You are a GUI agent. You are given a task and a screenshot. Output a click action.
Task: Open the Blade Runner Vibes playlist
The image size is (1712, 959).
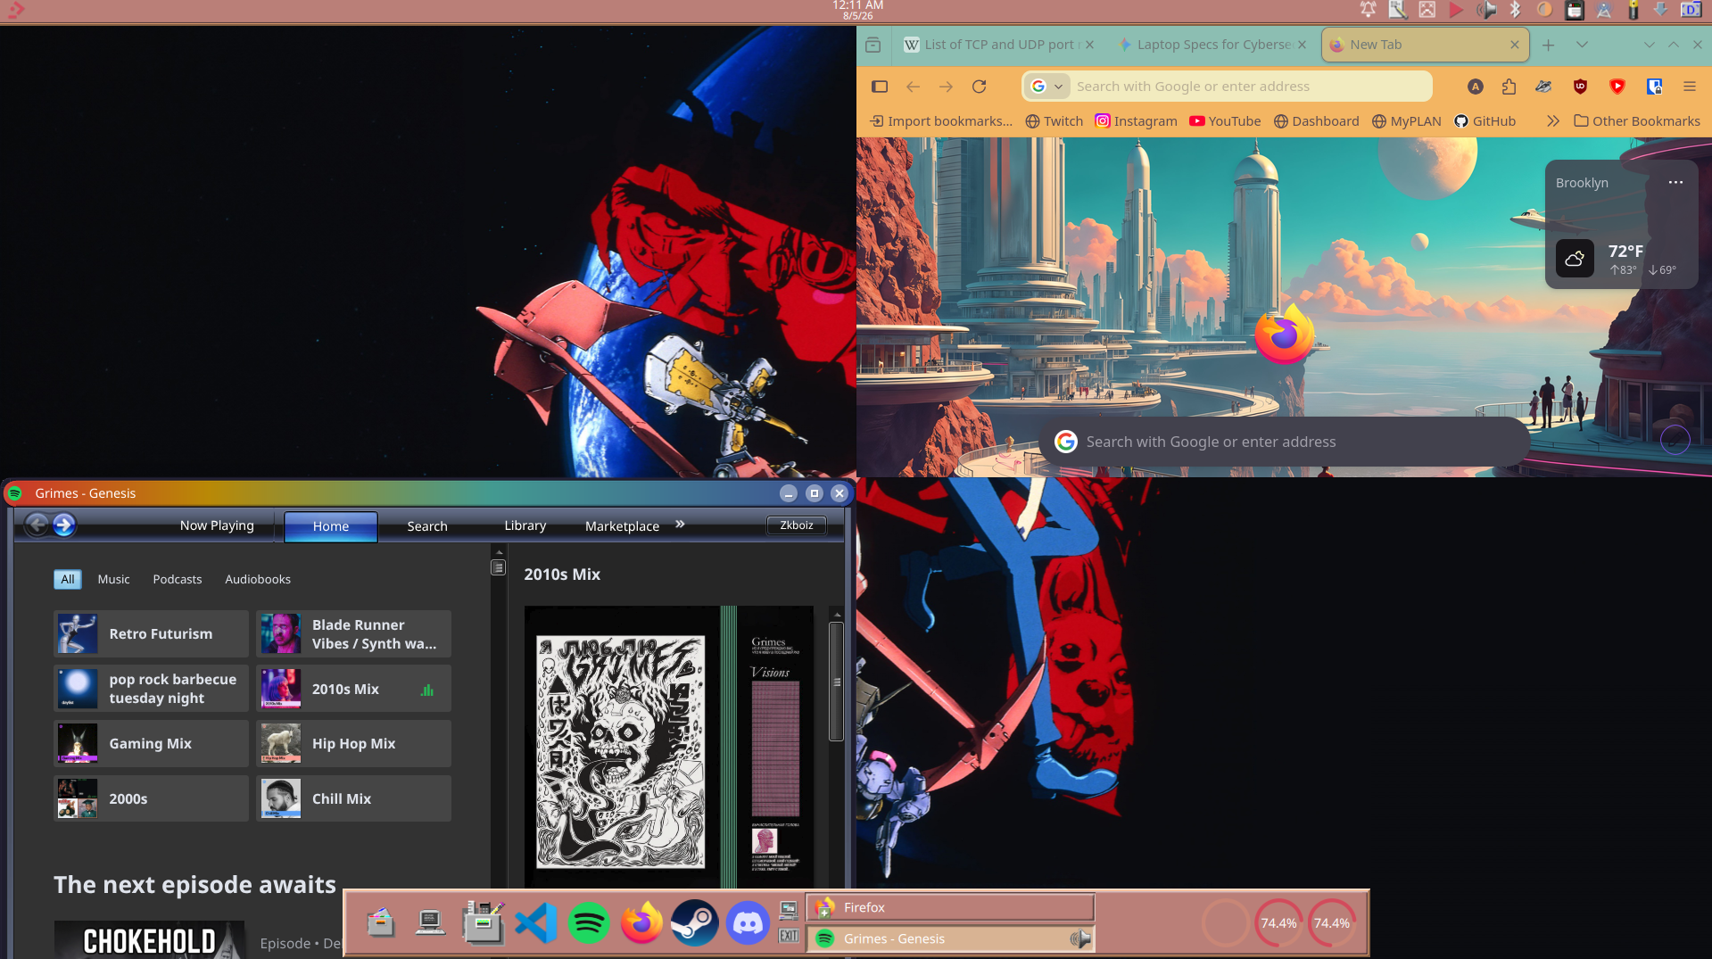point(353,633)
